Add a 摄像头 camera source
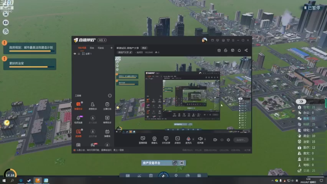 coord(155,140)
